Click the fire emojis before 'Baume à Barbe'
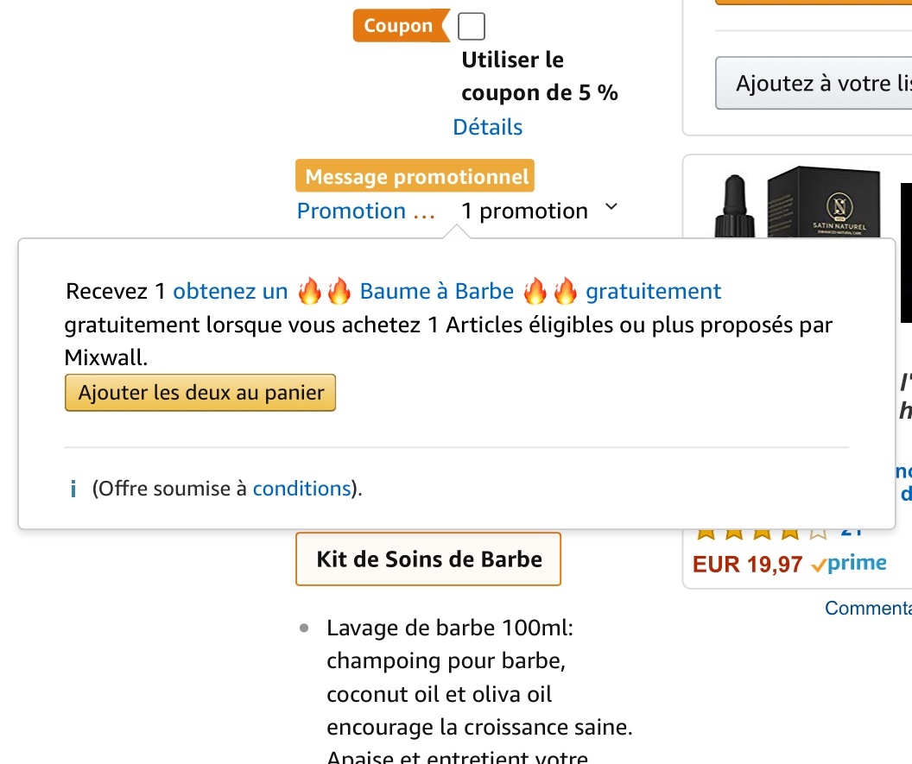Screen dimensions: 912x764 point(324,292)
